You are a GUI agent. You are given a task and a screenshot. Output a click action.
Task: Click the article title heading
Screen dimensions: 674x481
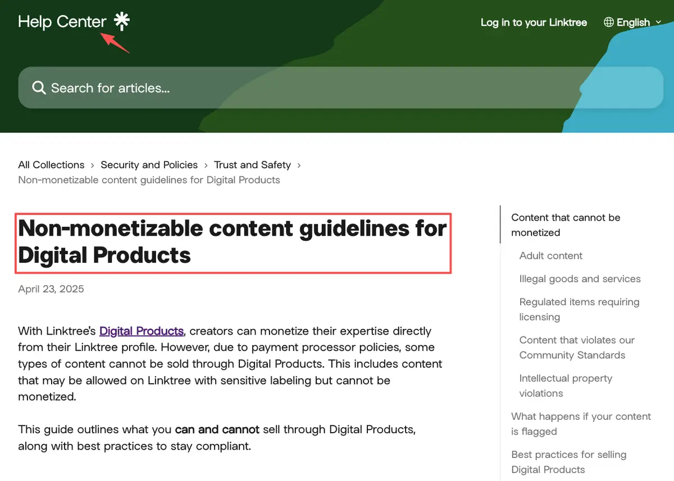tap(233, 242)
